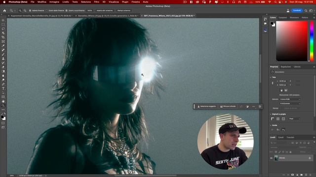
Task: Click the Seleziona soggetto button
Action: coord(206,107)
